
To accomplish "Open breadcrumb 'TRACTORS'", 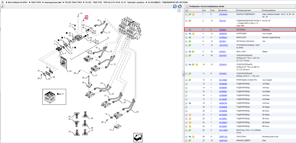I will point(36,2).
